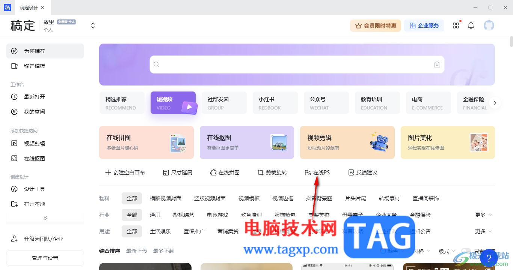Open the notifications bell

[471, 25]
